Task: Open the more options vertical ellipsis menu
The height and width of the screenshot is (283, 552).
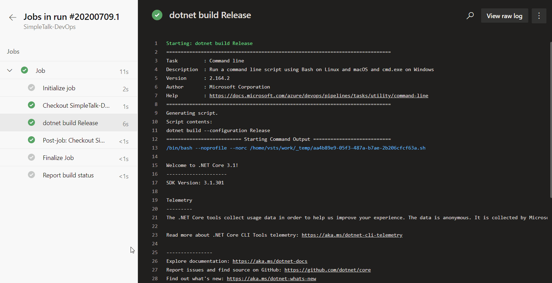Action: [539, 16]
